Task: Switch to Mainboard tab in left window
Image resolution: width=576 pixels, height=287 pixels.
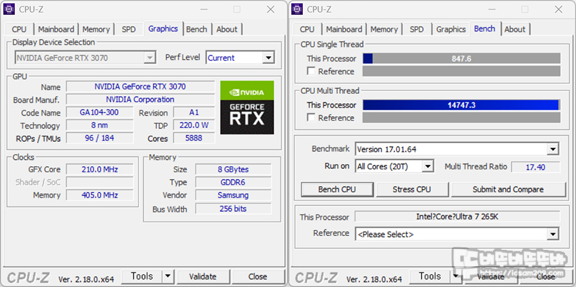Action: pyautogui.click(x=56, y=29)
